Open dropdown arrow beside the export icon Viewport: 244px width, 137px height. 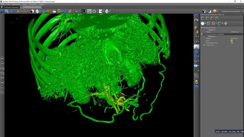click(x=103, y=11)
